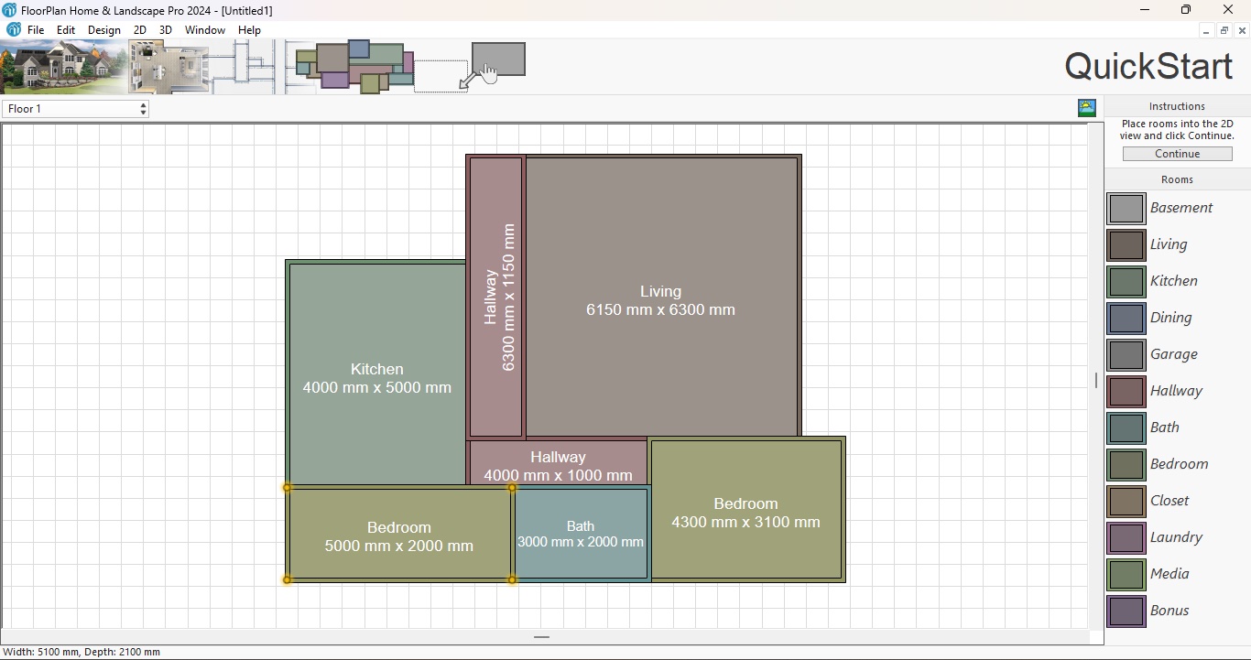Select the Laundry room icon
Viewport: 1251px width, 660px height.
click(1125, 537)
